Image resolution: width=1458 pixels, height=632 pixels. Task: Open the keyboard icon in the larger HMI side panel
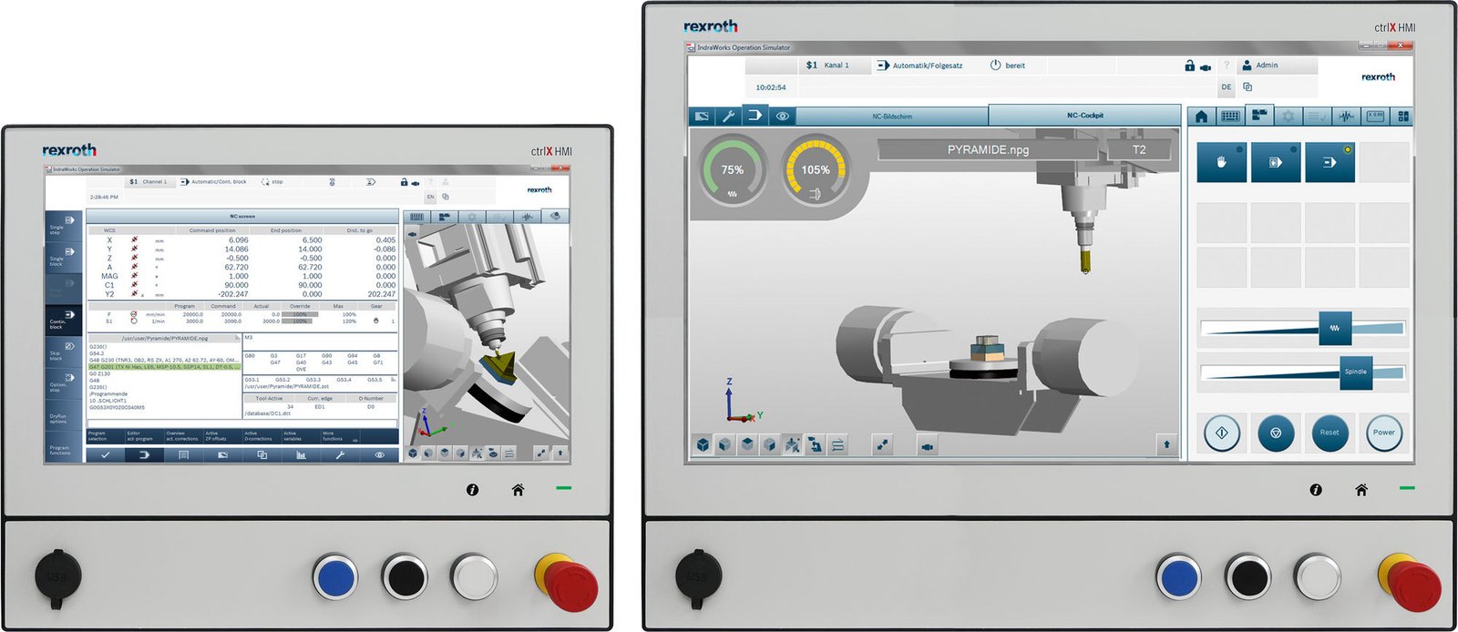point(1230,117)
